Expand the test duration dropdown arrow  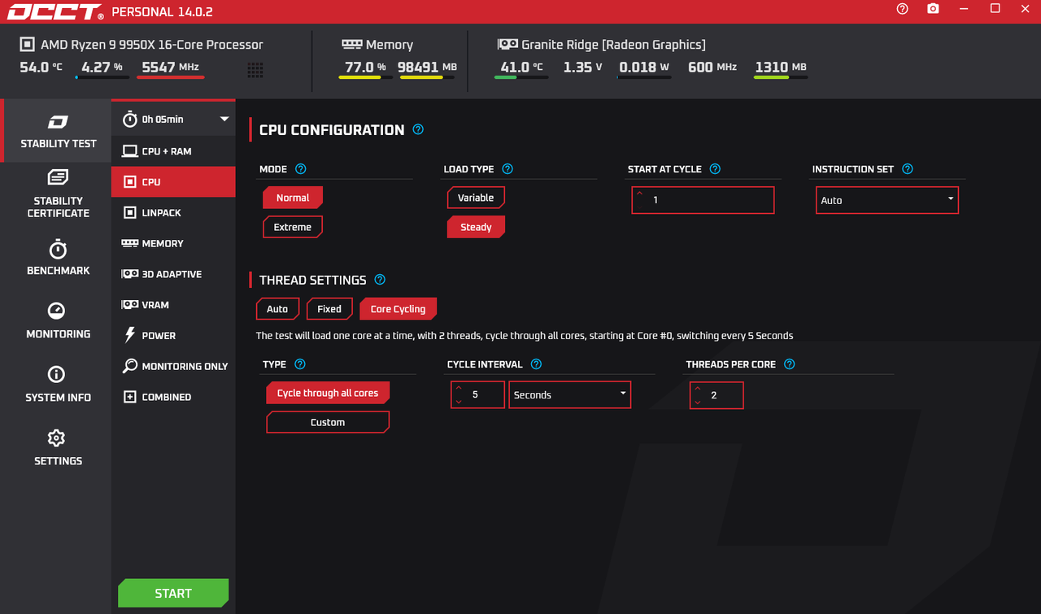pyautogui.click(x=224, y=119)
